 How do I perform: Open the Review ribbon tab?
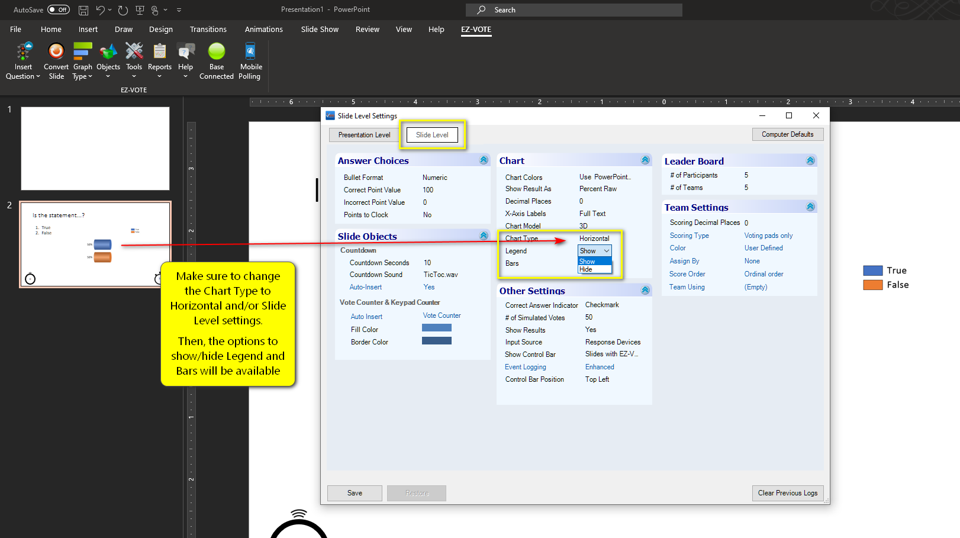coord(368,29)
